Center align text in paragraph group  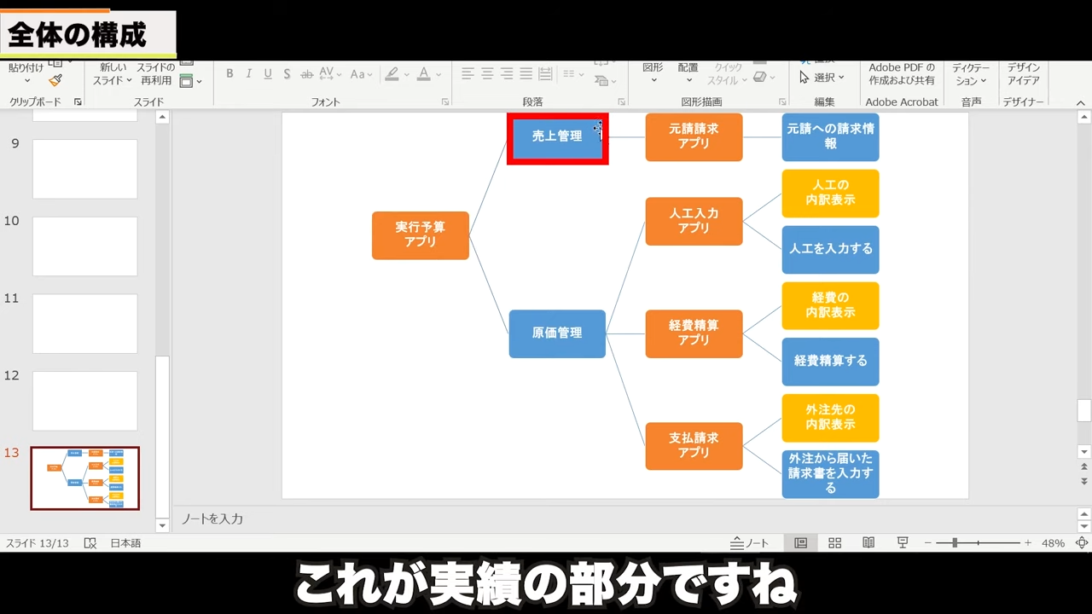487,74
